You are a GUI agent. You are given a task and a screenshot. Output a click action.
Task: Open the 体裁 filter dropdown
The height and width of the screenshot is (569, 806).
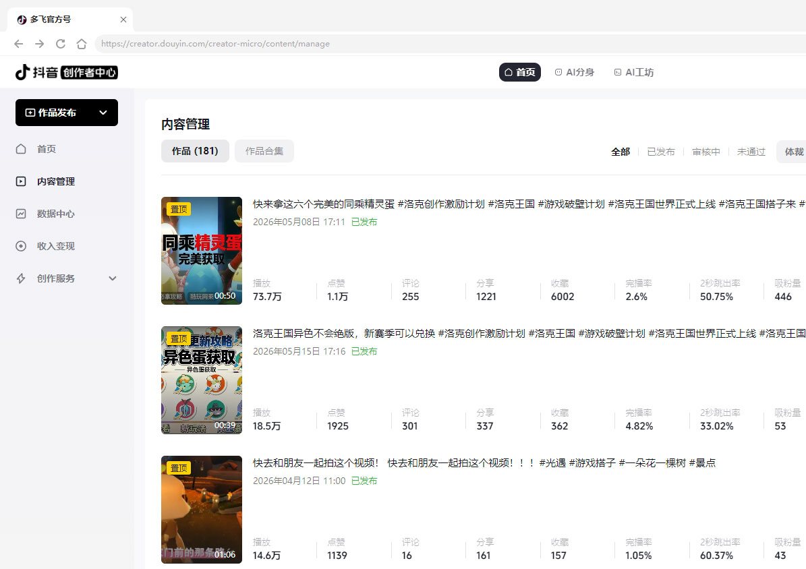(792, 152)
